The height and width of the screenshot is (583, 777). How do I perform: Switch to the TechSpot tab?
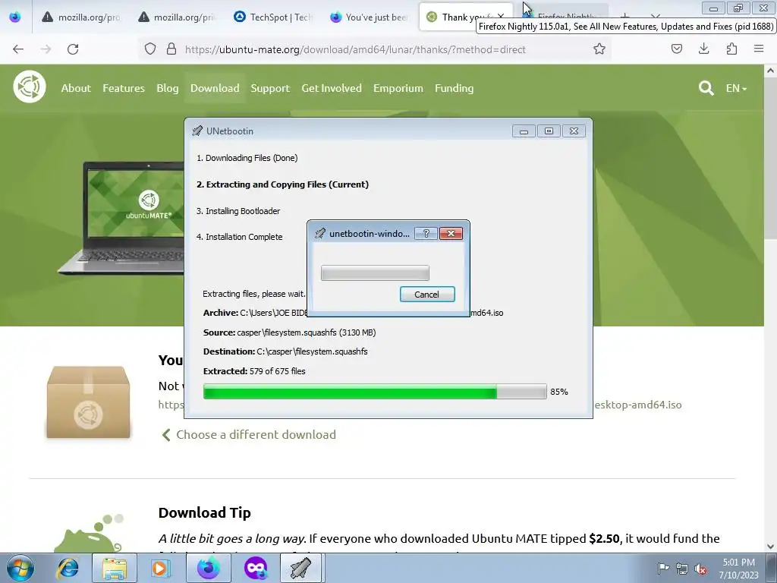click(x=273, y=17)
